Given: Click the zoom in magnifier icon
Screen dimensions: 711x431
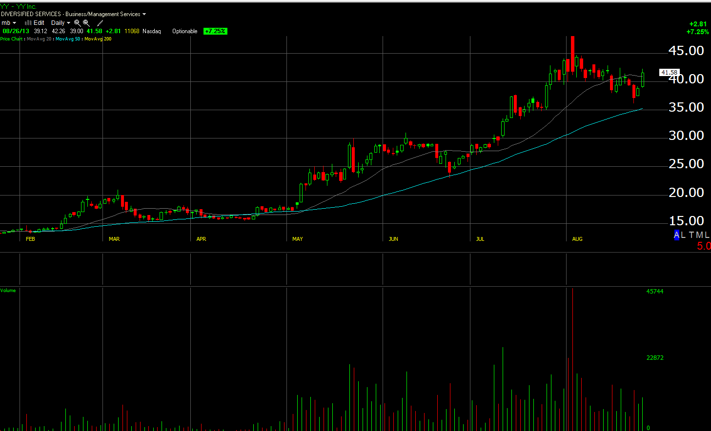Looking at the screenshot, I should click(77, 23).
